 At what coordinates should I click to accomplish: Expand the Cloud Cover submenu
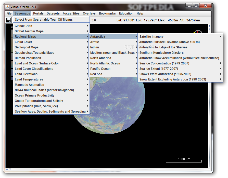[51, 42]
